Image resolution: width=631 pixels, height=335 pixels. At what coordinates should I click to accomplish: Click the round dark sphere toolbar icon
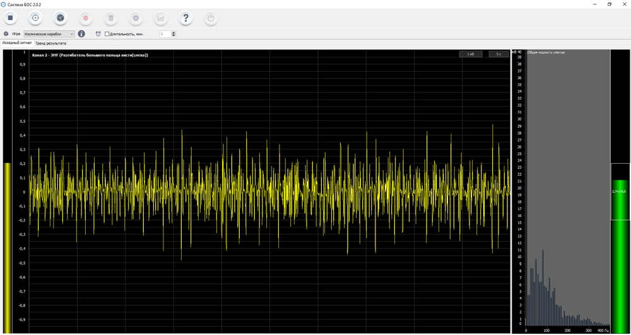60,18
